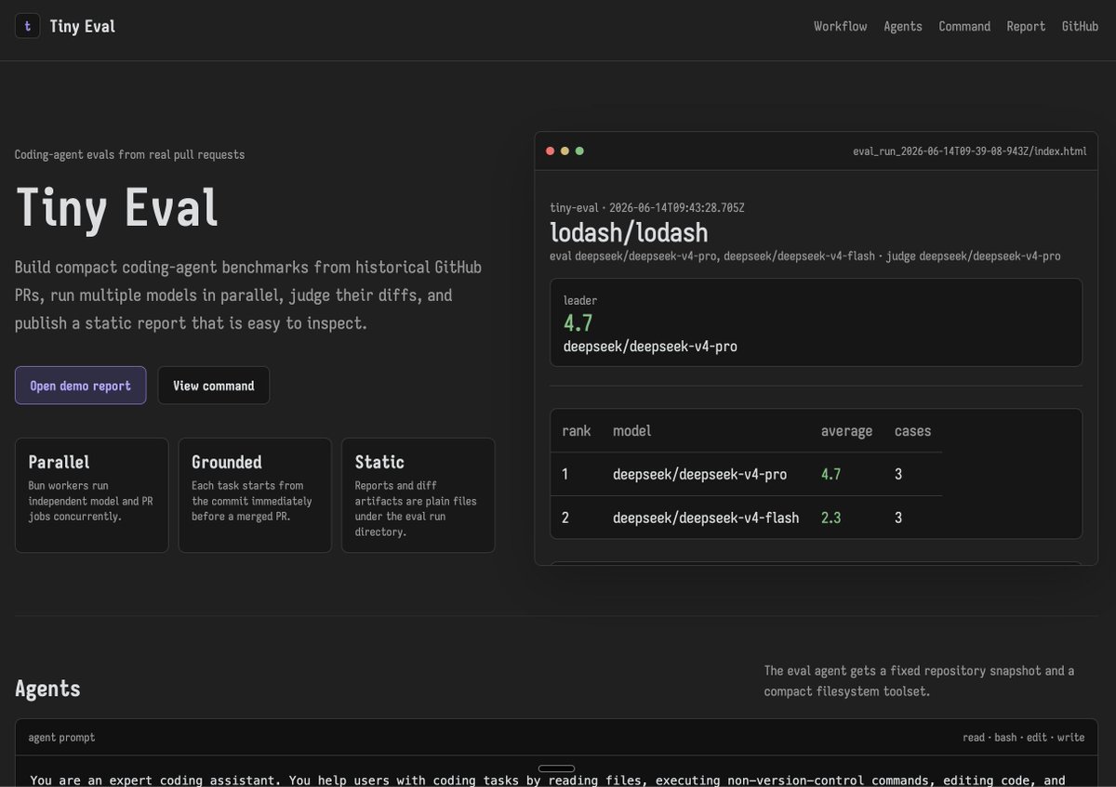This screenshot has width=1116, height=787.
Task: Select the Parallel feature card
Action: [92, 495]
